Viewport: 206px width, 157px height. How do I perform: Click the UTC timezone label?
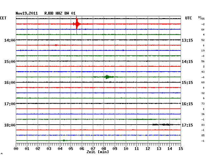(188, 18)
